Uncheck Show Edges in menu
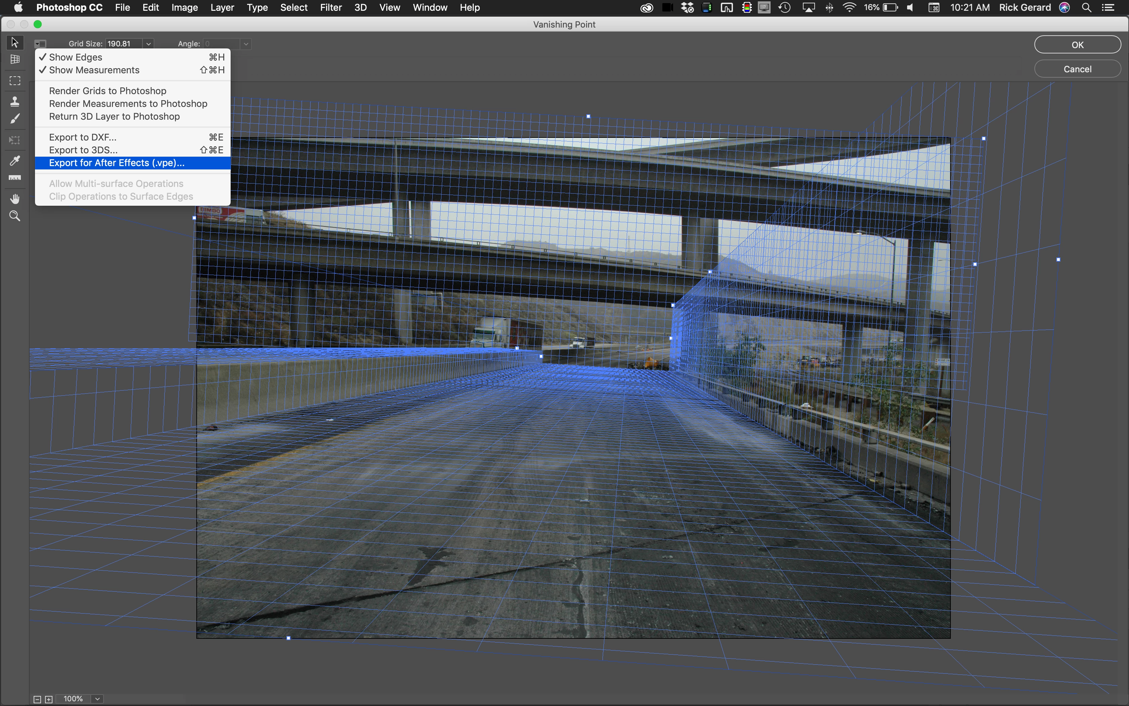Screen dimensions: 1129x706 point(76,57)
